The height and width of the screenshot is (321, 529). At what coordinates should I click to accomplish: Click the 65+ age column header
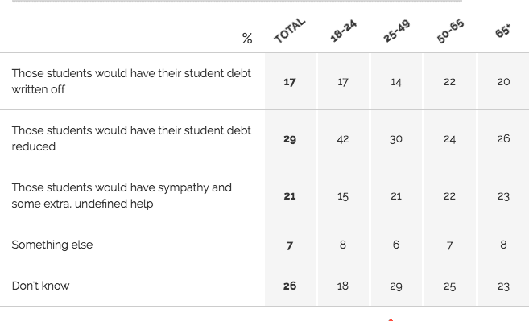point(502,31)
